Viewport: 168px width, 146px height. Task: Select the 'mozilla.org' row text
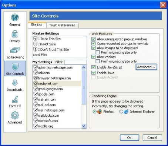(x=46, y=126)
